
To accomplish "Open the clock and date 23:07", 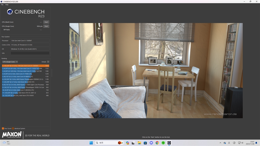I will pyautogui.click(x=250, y=143).
